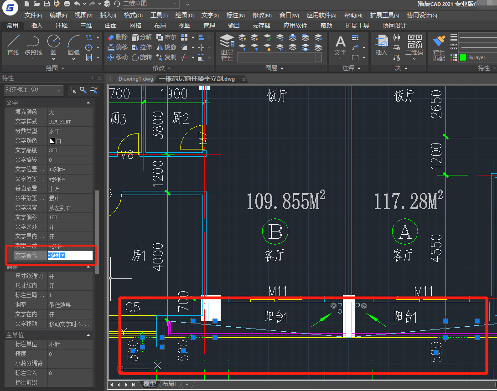Switch to the 布局1 layout tab
Screen dimensions: 497x391
[x=170, y=384]
